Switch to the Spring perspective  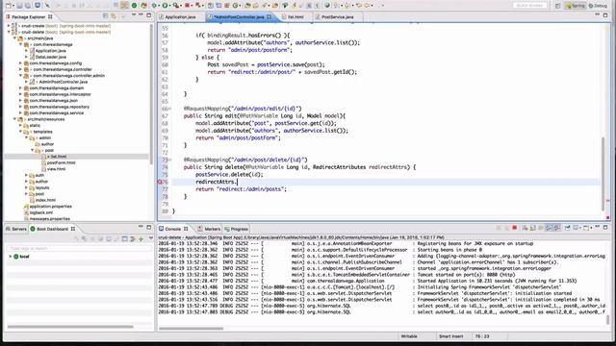coord(576,6)
